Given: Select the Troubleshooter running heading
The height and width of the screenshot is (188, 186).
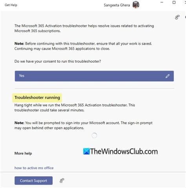Looking at the screenshot, I should (37, 98).
